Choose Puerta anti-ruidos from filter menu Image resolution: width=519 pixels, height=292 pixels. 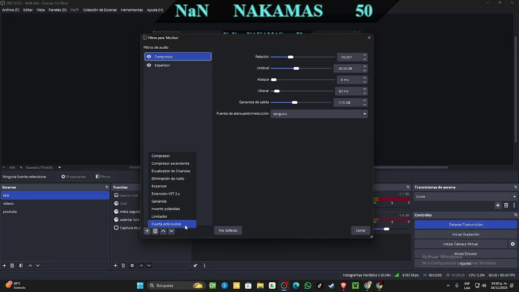[172, 224]
